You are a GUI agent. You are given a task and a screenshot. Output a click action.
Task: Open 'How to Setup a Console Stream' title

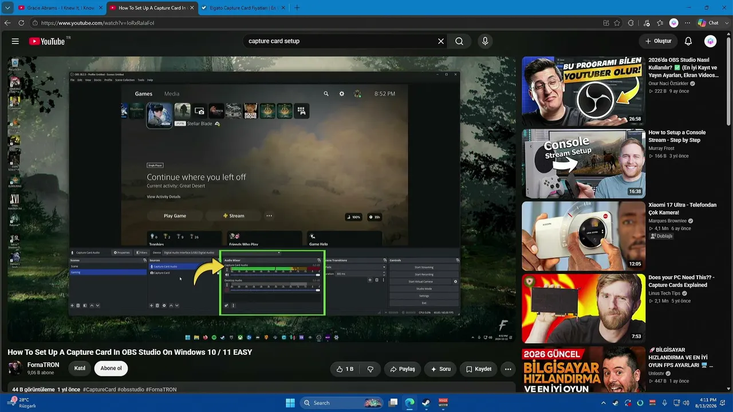coord(677,136)
